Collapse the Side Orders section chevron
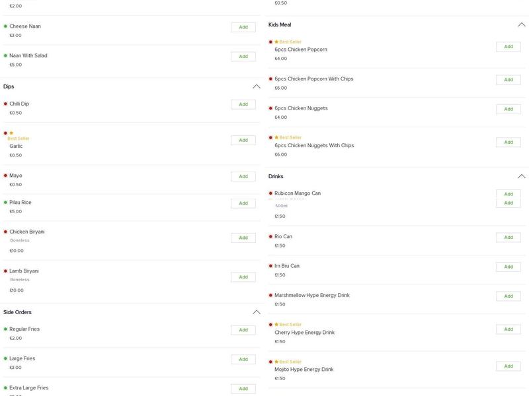 pyautogui.click(x=257, y=312)
